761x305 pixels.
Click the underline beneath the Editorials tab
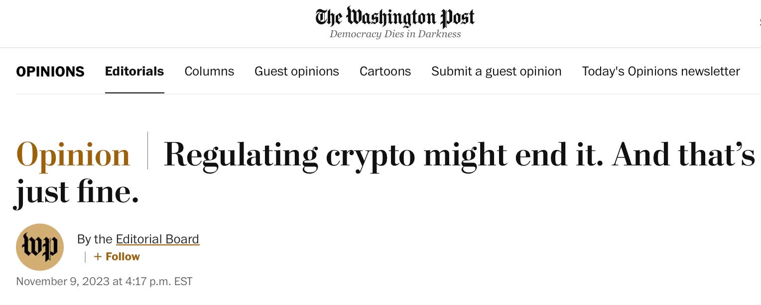[x=134, y=93]
